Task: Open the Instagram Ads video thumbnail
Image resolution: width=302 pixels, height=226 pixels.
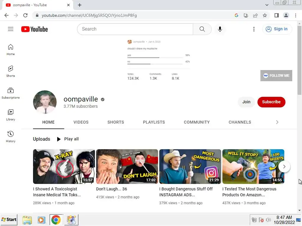Action: click(x=190, y=167)
